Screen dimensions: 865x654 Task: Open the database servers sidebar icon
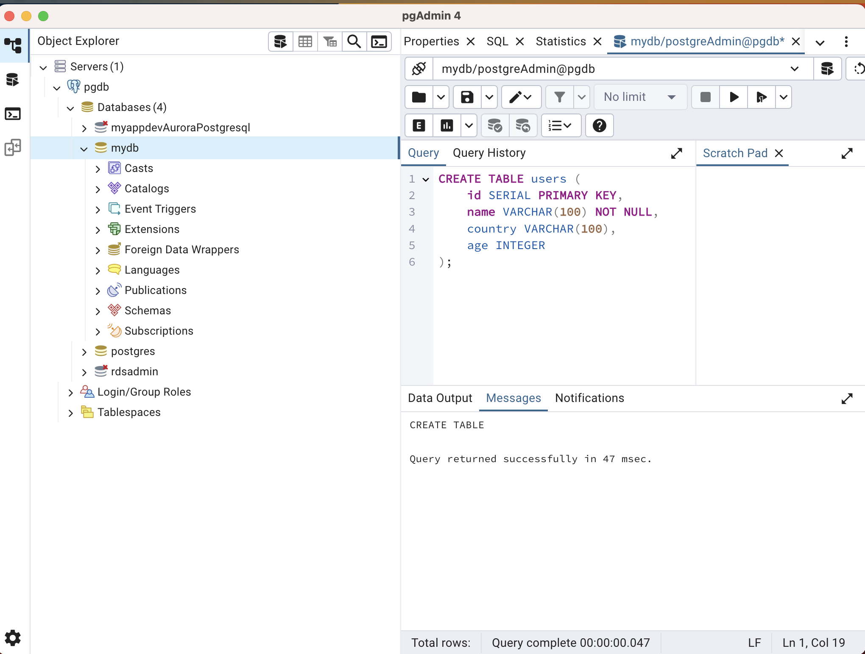point(13,80)
